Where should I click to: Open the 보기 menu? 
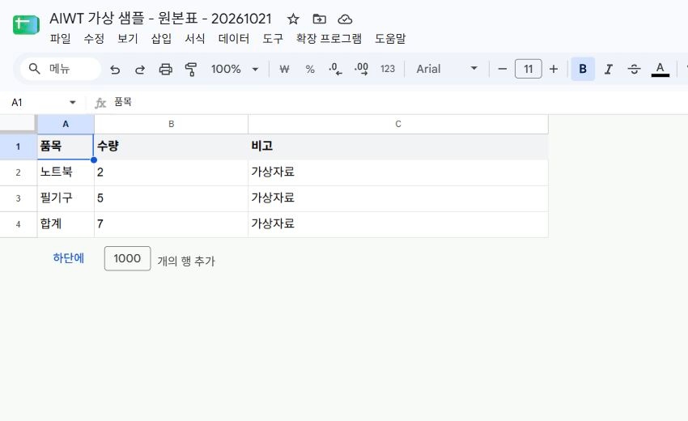[x=128, y=39]
